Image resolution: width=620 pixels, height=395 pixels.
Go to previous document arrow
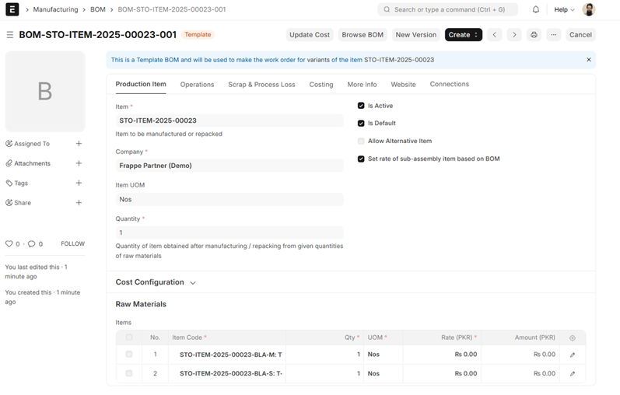(495, 35)
